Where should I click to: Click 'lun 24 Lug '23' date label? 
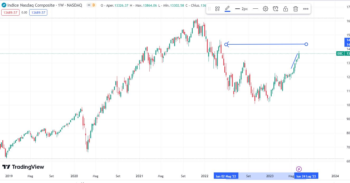tap(306, 176)
